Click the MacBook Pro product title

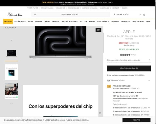pyautogui.click(x=129, y=38)
